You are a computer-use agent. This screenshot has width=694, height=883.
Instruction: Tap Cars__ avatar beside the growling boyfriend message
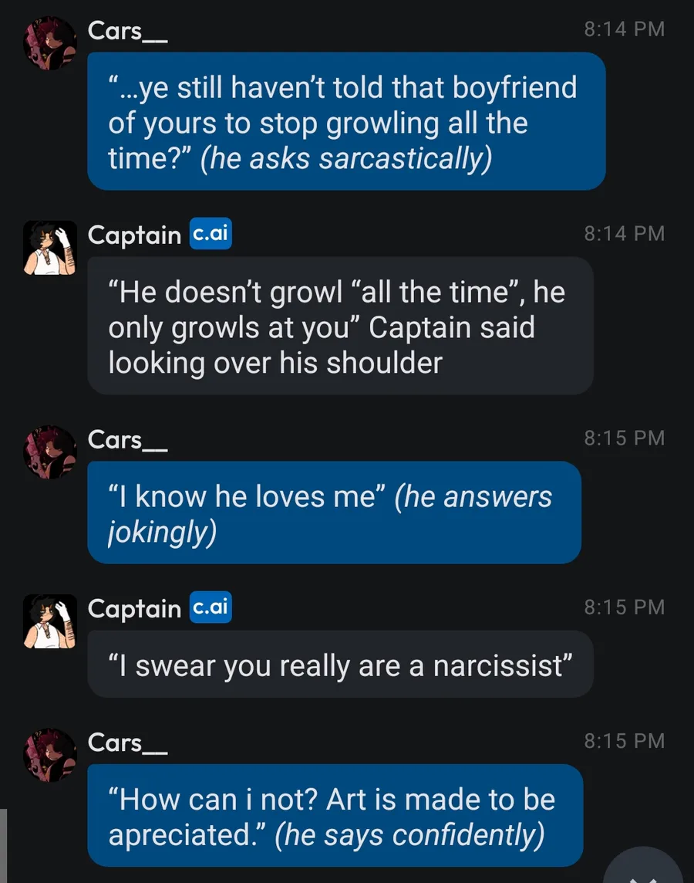point(50,43)
